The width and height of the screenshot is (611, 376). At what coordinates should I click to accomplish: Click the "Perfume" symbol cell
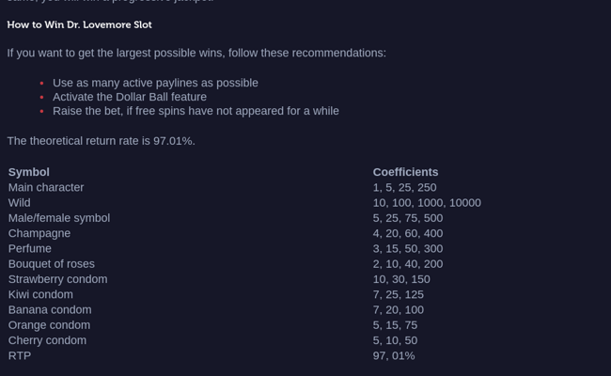tap(30, 248)
